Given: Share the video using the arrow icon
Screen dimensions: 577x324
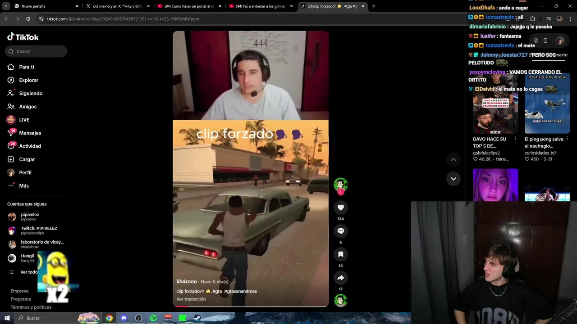Looking at the screenshot, I should tap(341, 278).
